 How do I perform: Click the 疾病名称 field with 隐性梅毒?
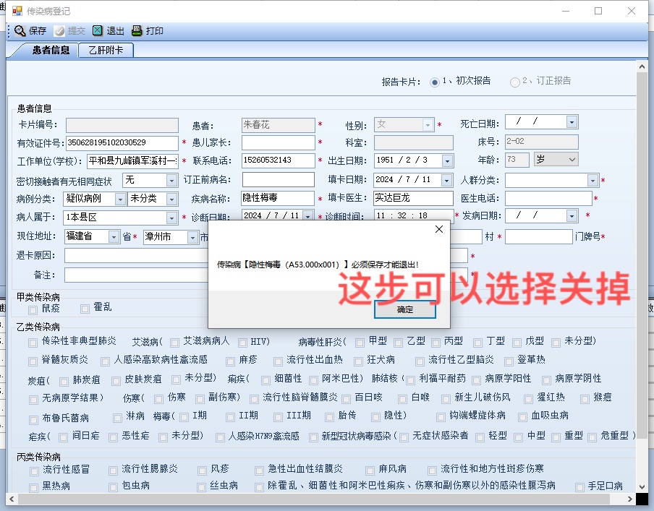coord(278,198)
